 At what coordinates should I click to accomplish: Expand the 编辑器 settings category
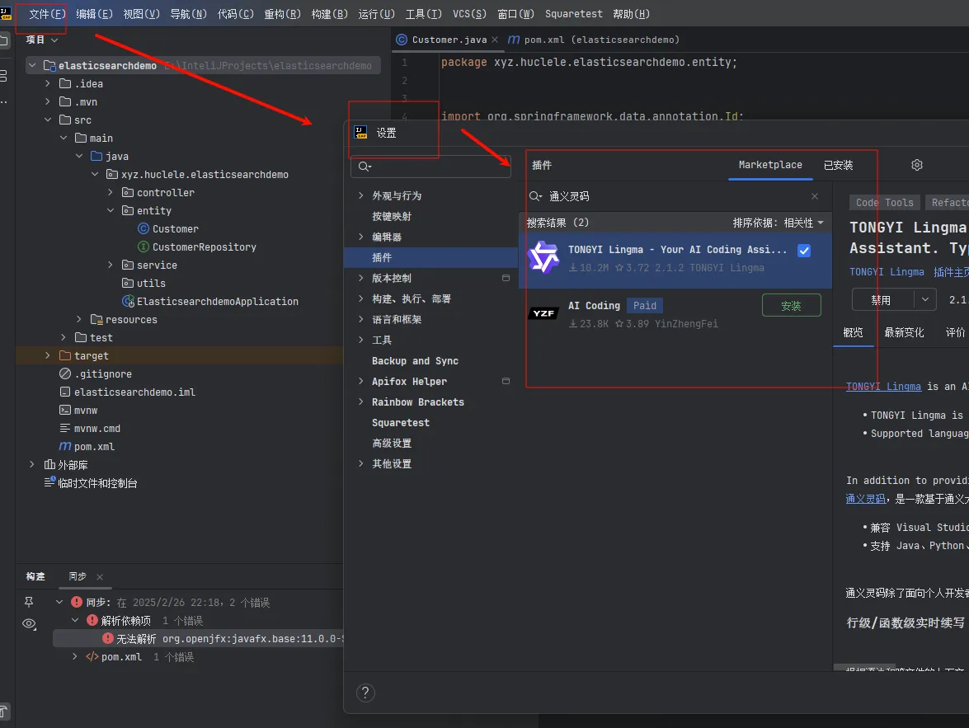[361, 237]
